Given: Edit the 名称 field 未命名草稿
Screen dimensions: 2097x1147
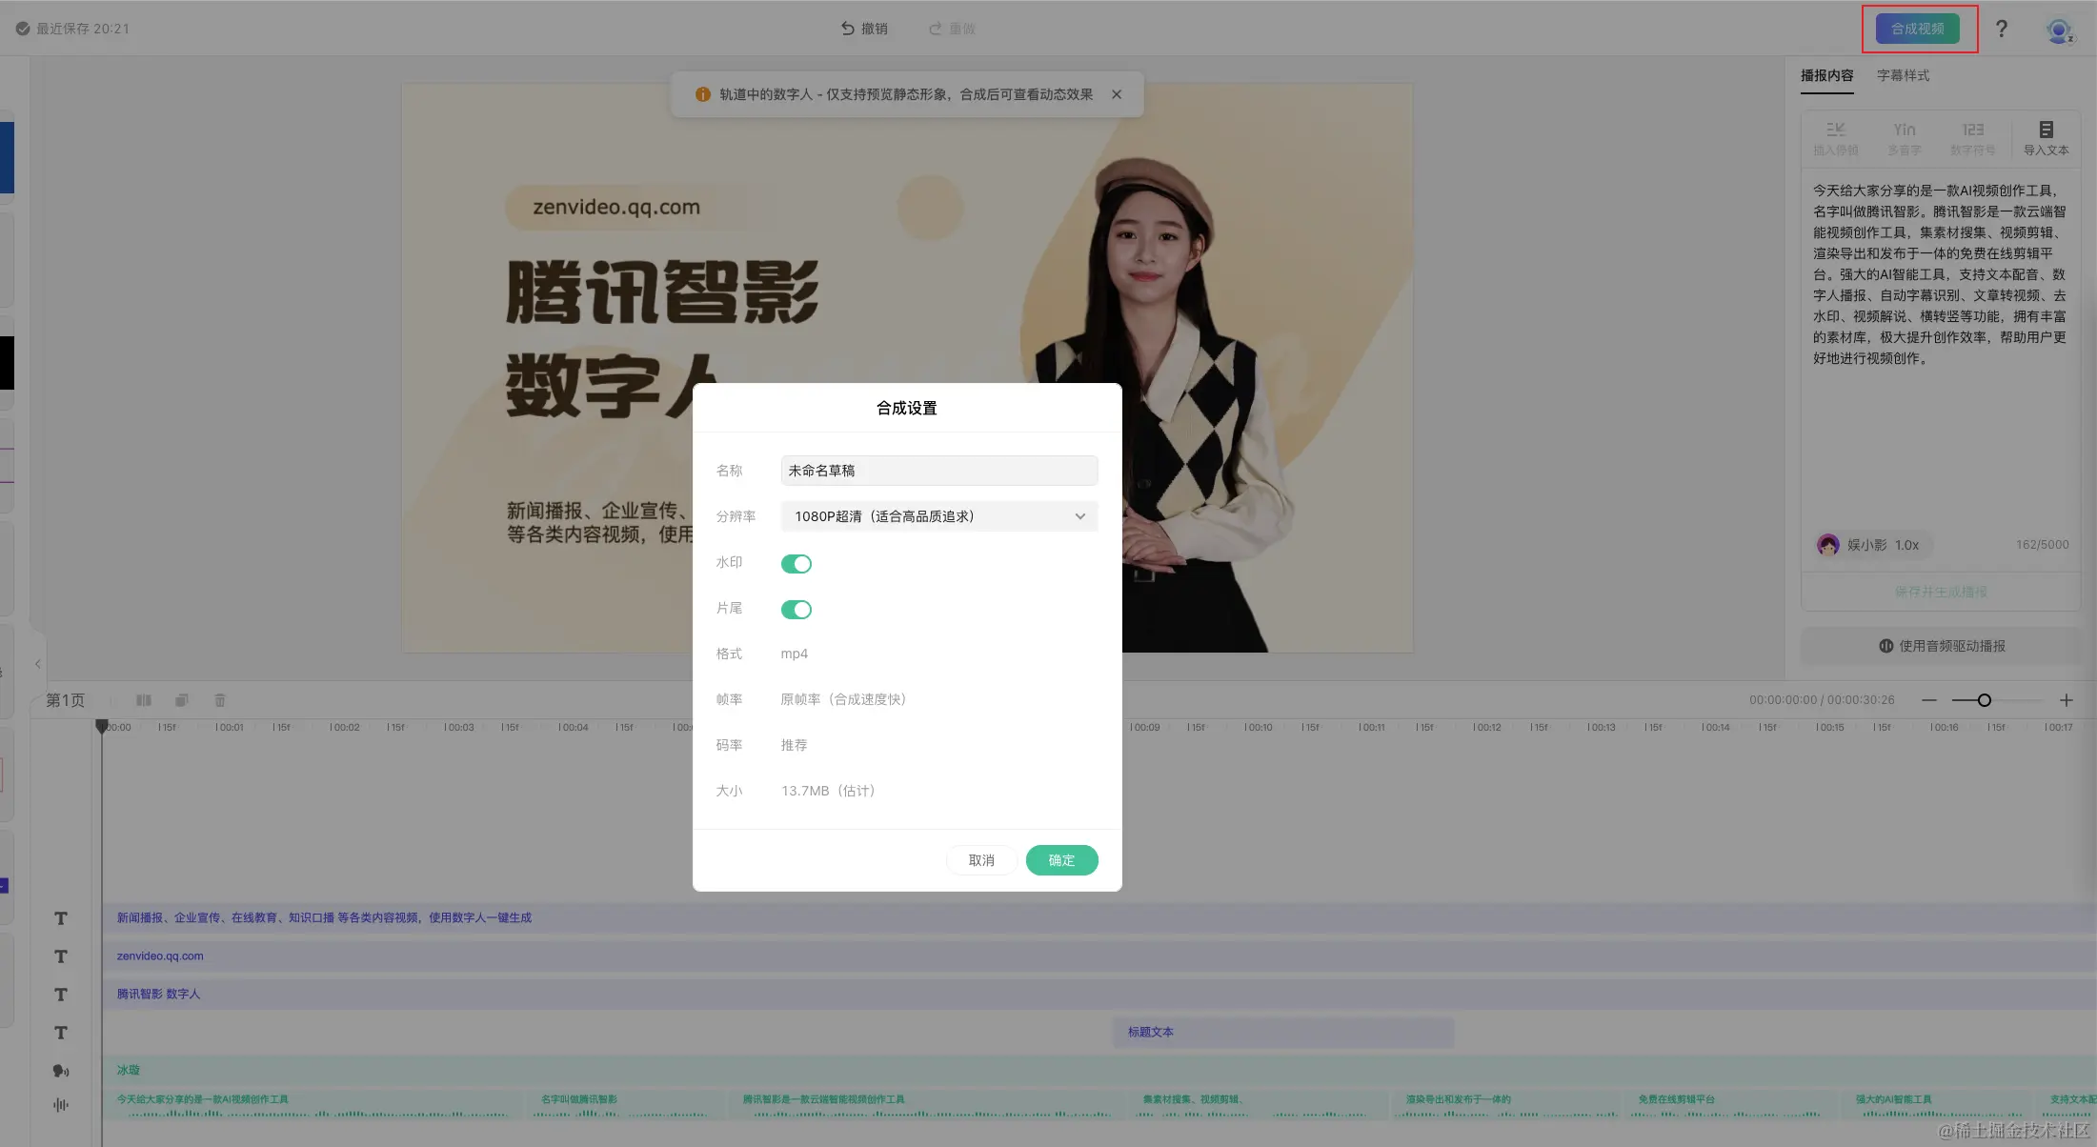Looking at the screenshot, I should [938, 471].
